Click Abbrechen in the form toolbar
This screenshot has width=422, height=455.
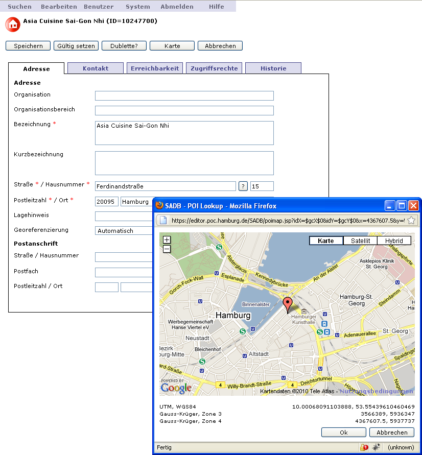pyautogui.click(x=220, y=46)
